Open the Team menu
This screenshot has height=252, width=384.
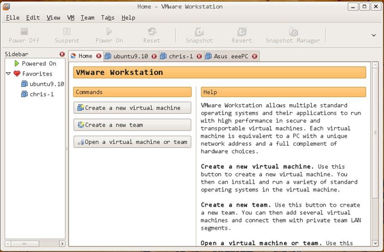tap(88, 18)
